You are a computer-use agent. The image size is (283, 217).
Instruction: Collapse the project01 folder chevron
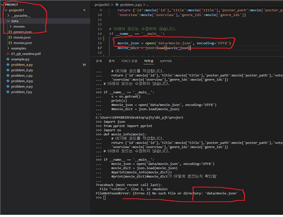click(x=6, y=10)
